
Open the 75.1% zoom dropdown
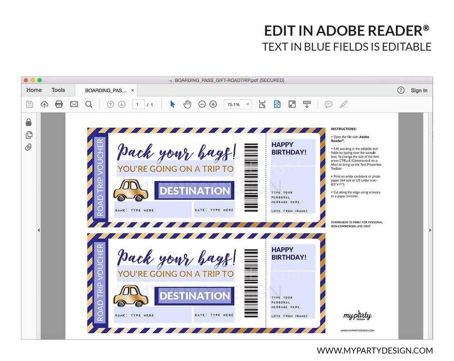coord(237,105)
